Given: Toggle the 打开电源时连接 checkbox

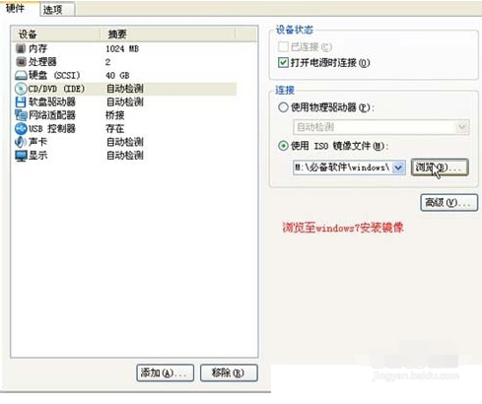Looking at the screenshot, I should pos(283,62).
